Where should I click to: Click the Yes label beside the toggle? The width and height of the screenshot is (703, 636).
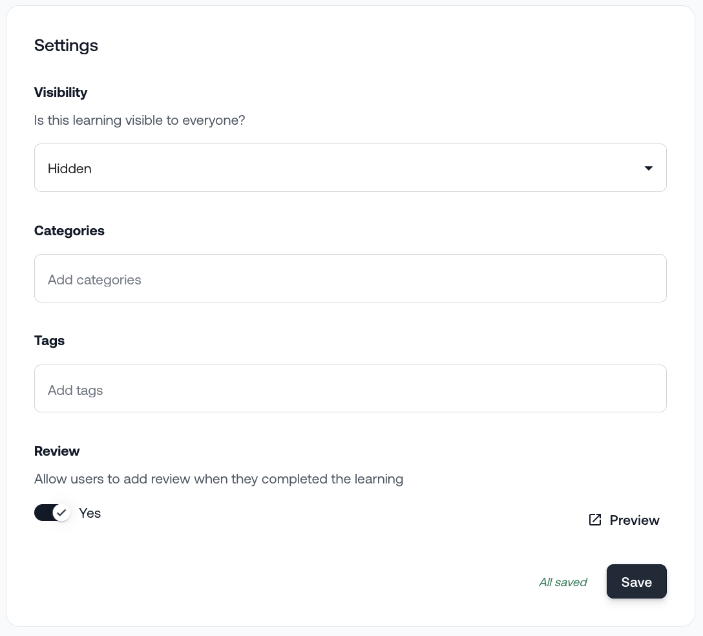point(90,513)
